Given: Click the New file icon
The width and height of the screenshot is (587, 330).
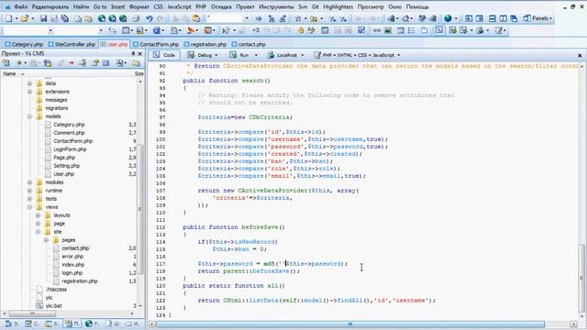Looking at the screenshot, I should point(8,18).
